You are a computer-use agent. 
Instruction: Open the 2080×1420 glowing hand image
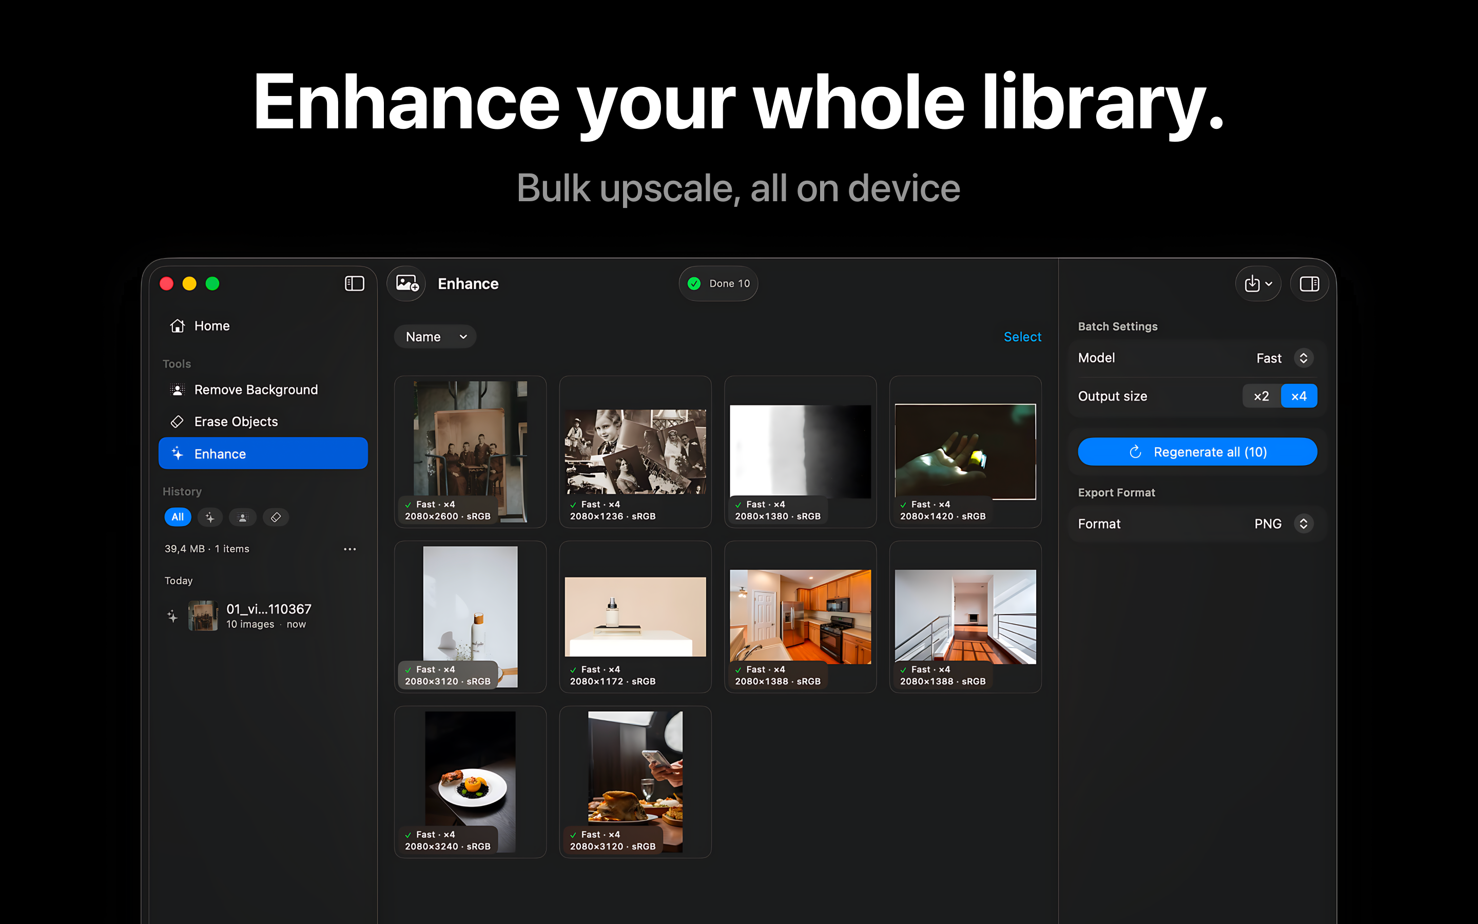coord(965,452)
